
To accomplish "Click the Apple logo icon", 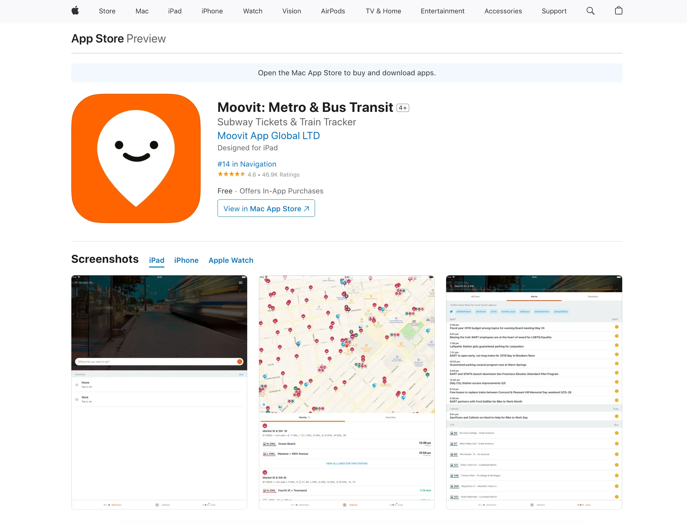I will pyautogui.click(x=75, y=11).
